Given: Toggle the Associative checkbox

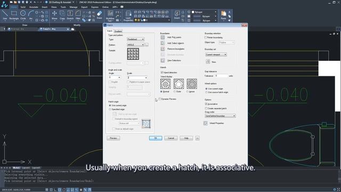Looking at the screenshot, I should [206, 104].
